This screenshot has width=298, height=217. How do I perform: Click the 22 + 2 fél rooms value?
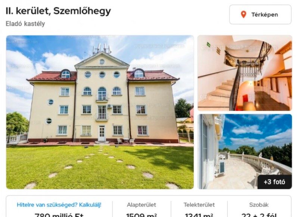tap(259, 215)
